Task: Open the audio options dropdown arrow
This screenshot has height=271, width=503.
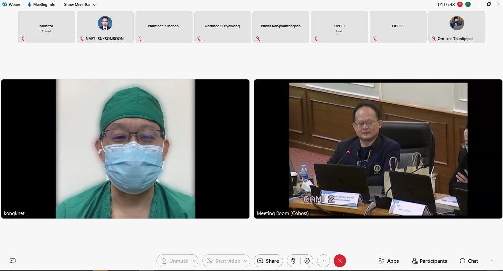Action: 194,261
